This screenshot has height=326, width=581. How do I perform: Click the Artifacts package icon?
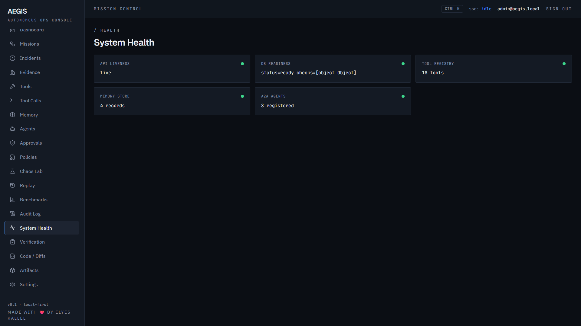[12, 270]
